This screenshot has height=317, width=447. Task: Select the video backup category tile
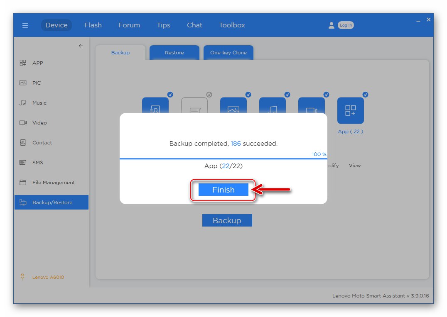(312, 105)
